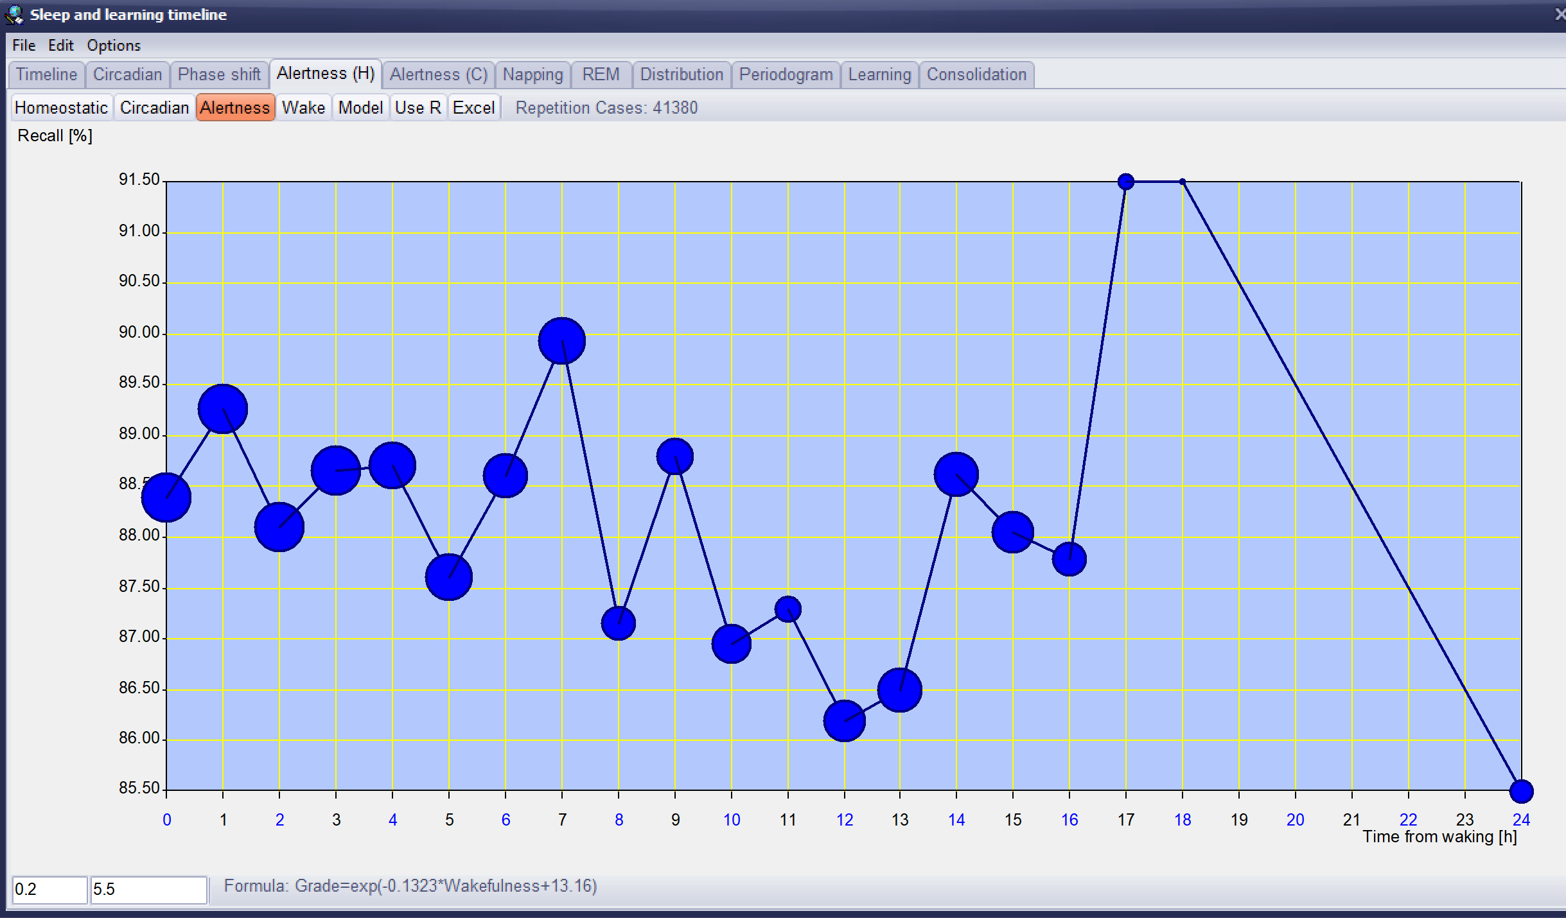Switch to the Phase shift tab

(219, 74)
